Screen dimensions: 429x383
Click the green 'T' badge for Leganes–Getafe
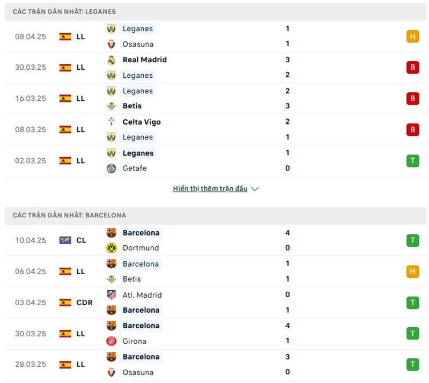coord(412,161)
